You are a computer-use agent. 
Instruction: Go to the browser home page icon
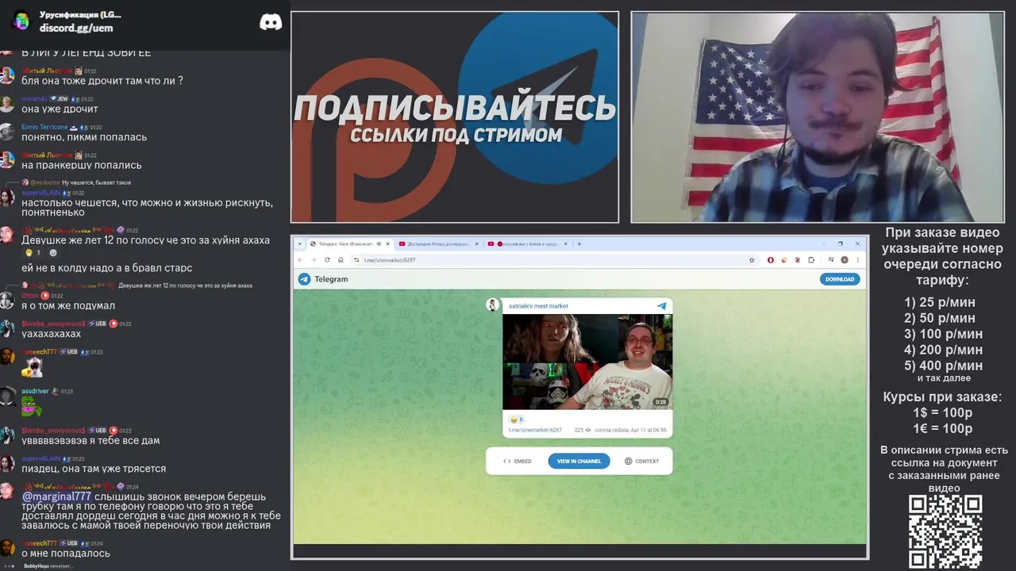(341, 260)
